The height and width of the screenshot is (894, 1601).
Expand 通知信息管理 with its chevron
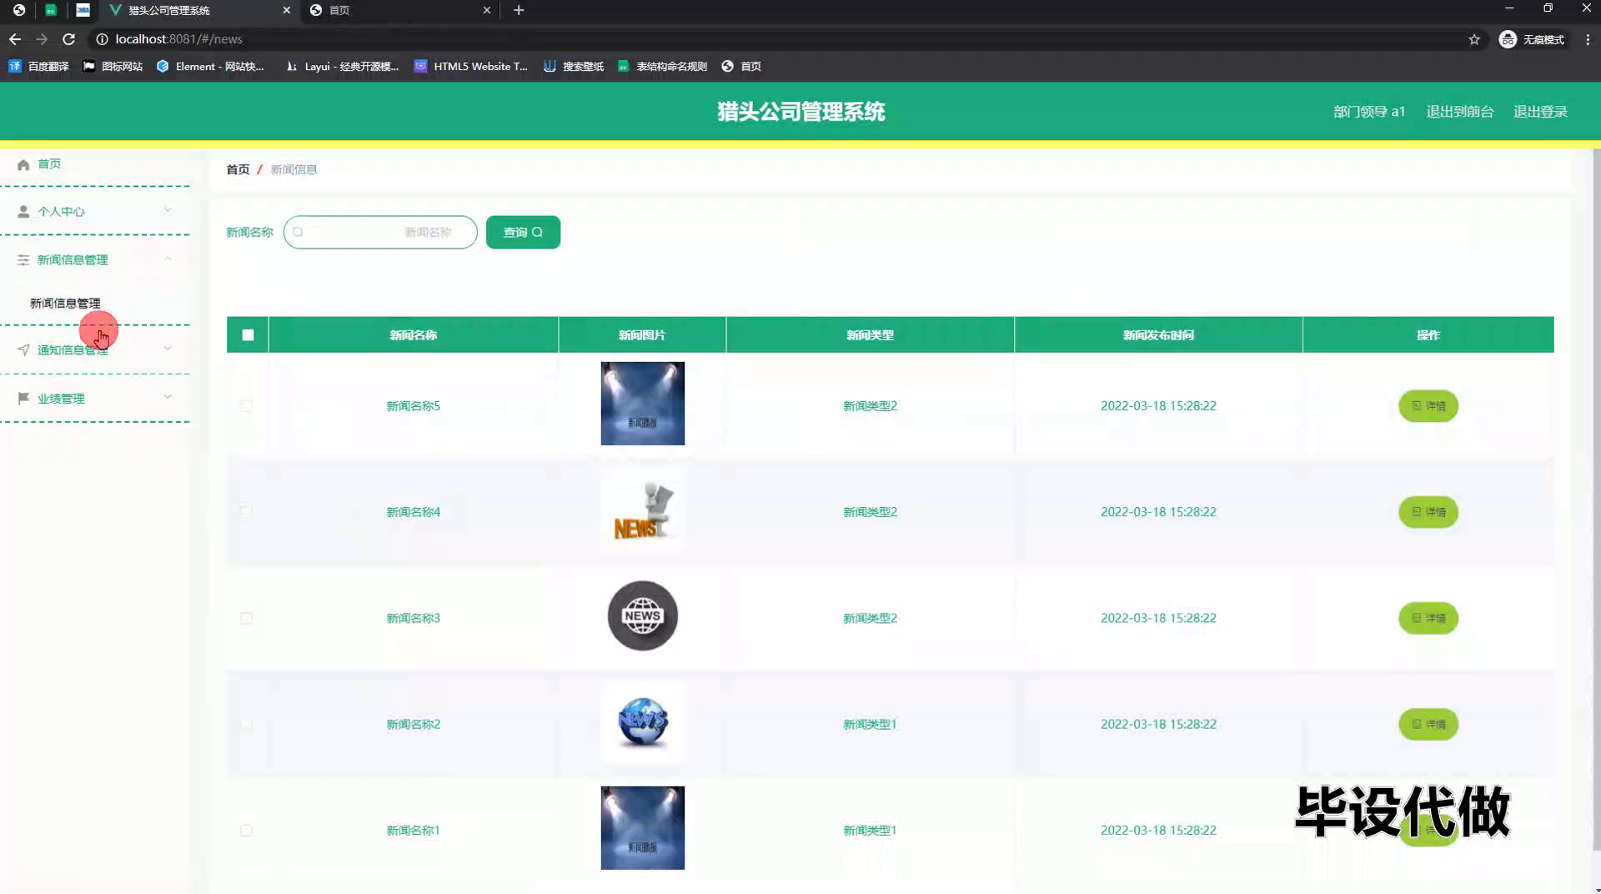tap(168, 349)
